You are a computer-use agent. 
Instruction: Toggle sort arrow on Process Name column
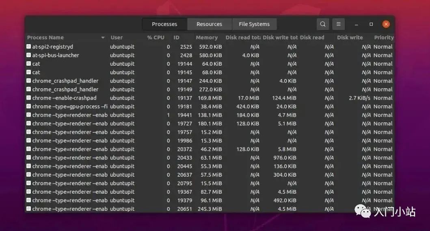click(x=103, y=38)
